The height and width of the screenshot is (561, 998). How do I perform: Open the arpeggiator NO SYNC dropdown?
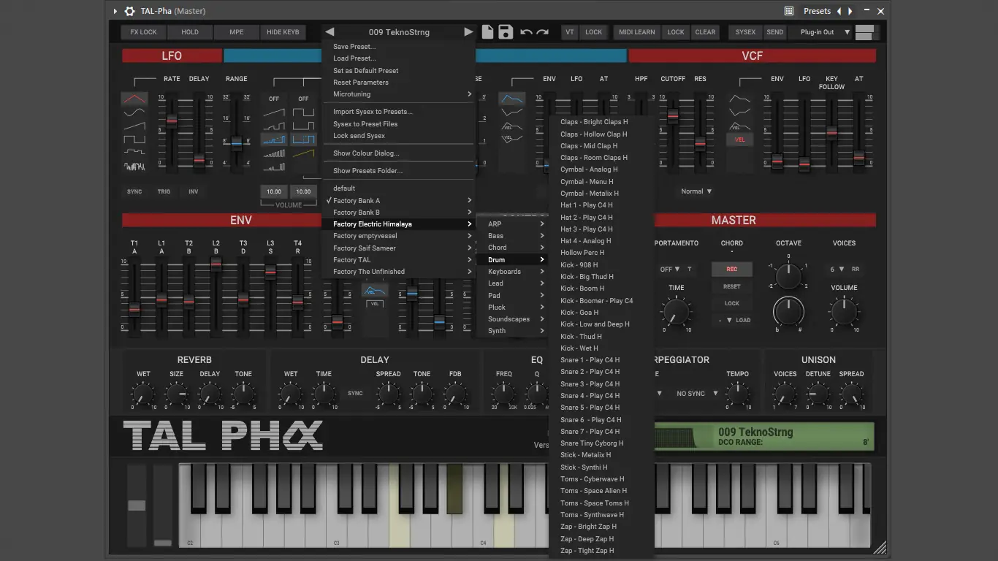pos(697,394)
